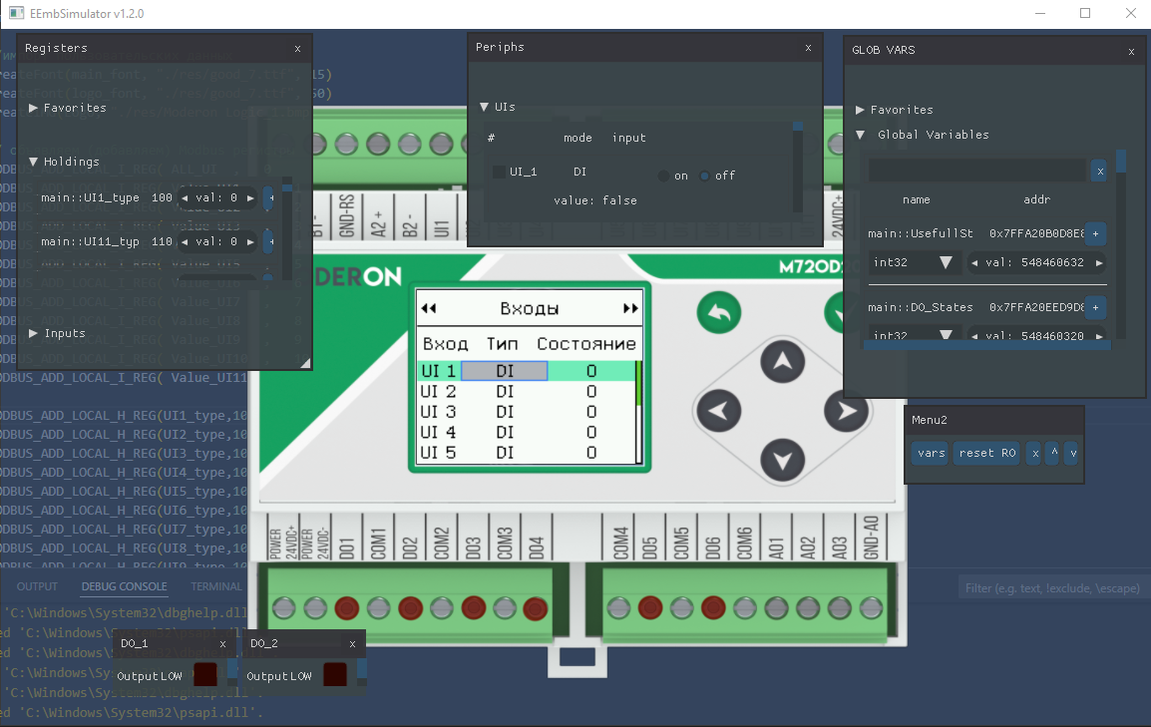Viewport: 1151px width, 727px height.
Task: Close the GLOB VARS panel
Action: coord(1131,51)
